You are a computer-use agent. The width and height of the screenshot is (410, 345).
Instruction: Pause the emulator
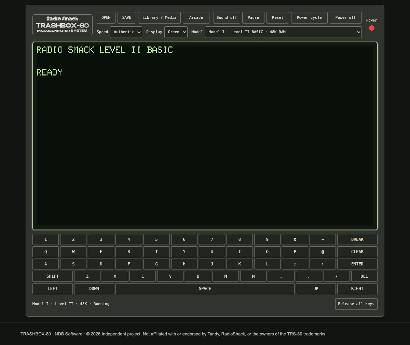[x=253, y=18]
